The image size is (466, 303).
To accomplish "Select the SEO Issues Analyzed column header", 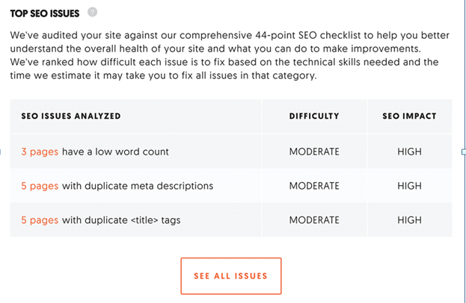I will point(71,116).
